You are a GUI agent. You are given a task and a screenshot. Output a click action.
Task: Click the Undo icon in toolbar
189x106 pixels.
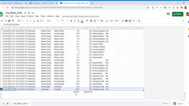[x=2, y=21]
